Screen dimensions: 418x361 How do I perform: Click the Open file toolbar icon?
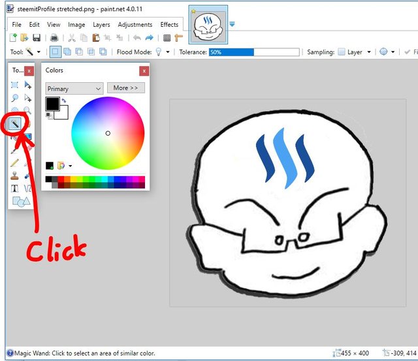coord(25,38)
